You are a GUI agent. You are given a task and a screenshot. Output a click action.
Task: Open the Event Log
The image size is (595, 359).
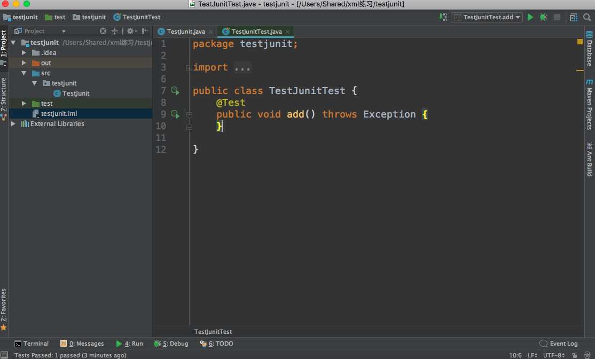coord(559,344)
